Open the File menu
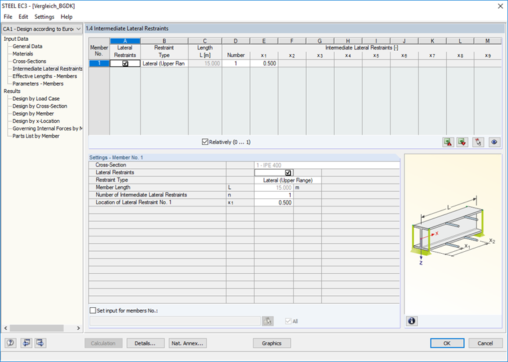Screen dimensions: 508x362 coord(8,17)
